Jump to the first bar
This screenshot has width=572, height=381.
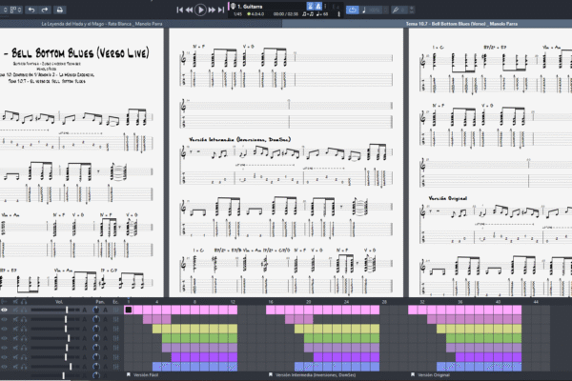pyautogui.click(x=179, y=10)
